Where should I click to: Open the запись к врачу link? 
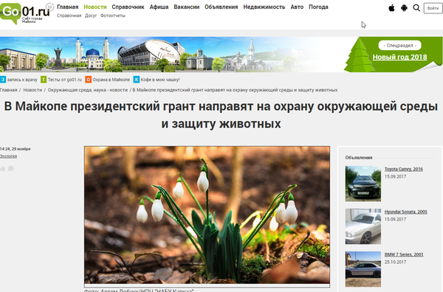(22, 80)
